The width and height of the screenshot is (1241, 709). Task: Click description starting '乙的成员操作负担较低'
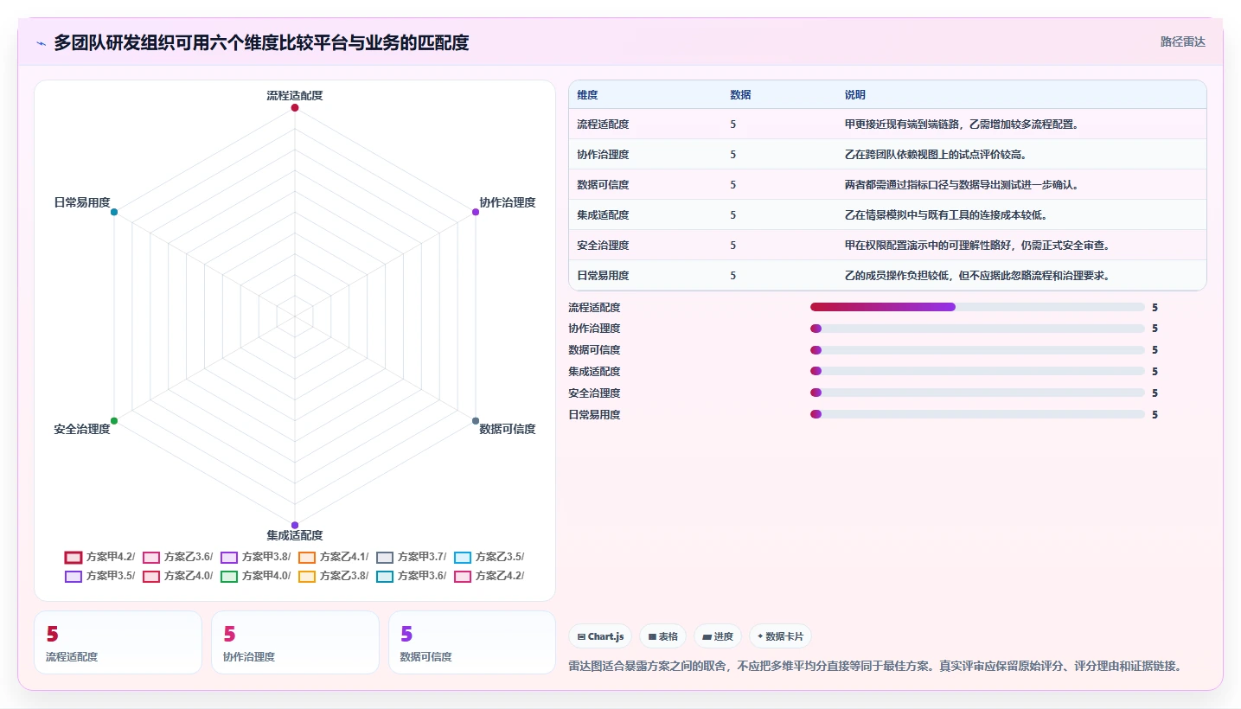(x=977, y=276)
